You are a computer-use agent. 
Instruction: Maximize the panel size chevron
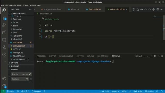coord(159,56)
